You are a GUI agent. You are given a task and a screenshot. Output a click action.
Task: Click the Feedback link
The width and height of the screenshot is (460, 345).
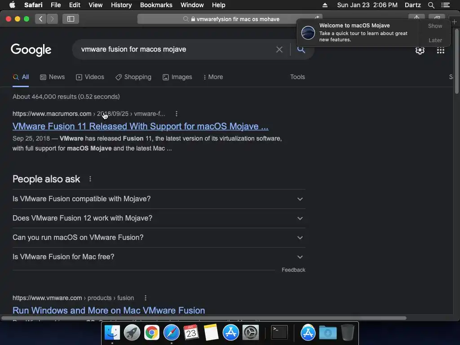(293, 270)
